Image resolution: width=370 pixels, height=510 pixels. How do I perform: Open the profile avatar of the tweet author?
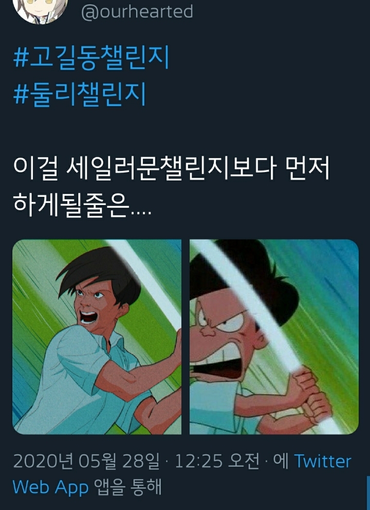(x=41, y=10)
